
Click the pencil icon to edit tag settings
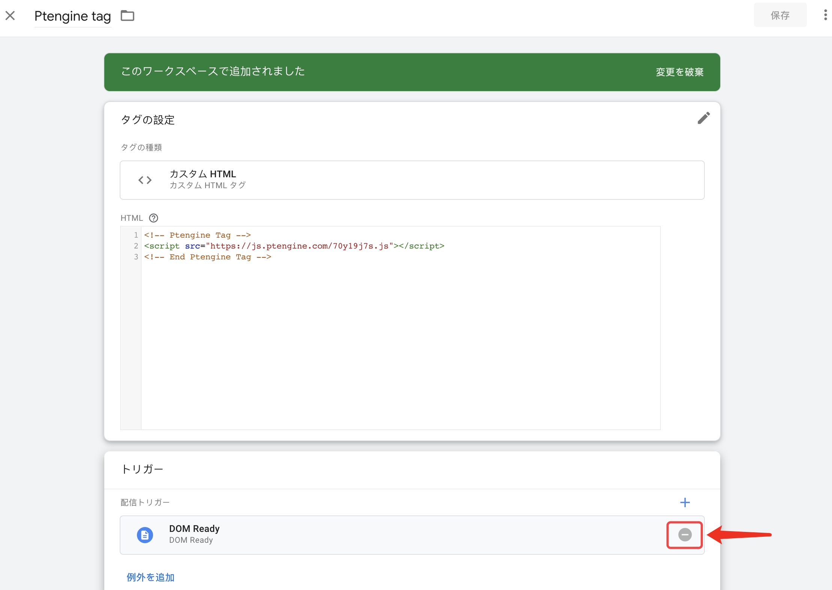[703, 118]
